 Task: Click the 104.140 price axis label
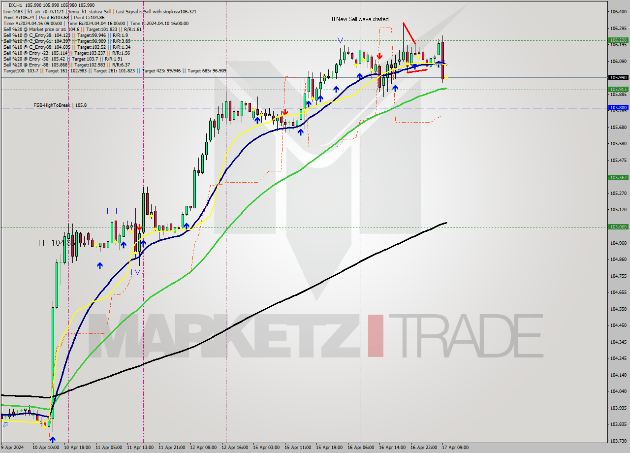point(618,375)
